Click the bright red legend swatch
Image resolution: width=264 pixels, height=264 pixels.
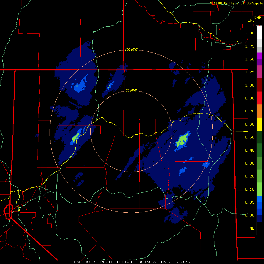259,98
